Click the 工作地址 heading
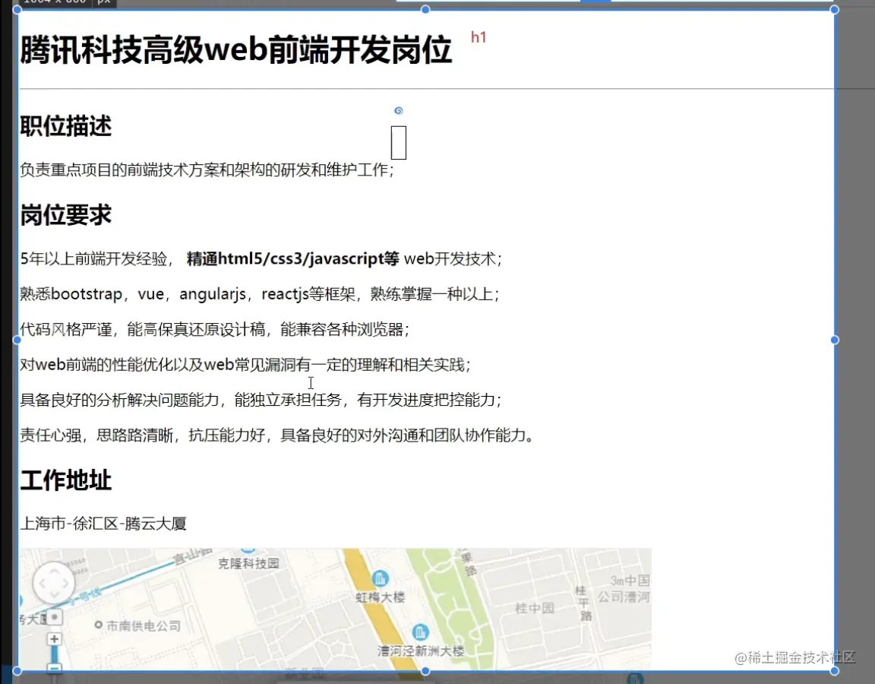 [x=66, y=480]
